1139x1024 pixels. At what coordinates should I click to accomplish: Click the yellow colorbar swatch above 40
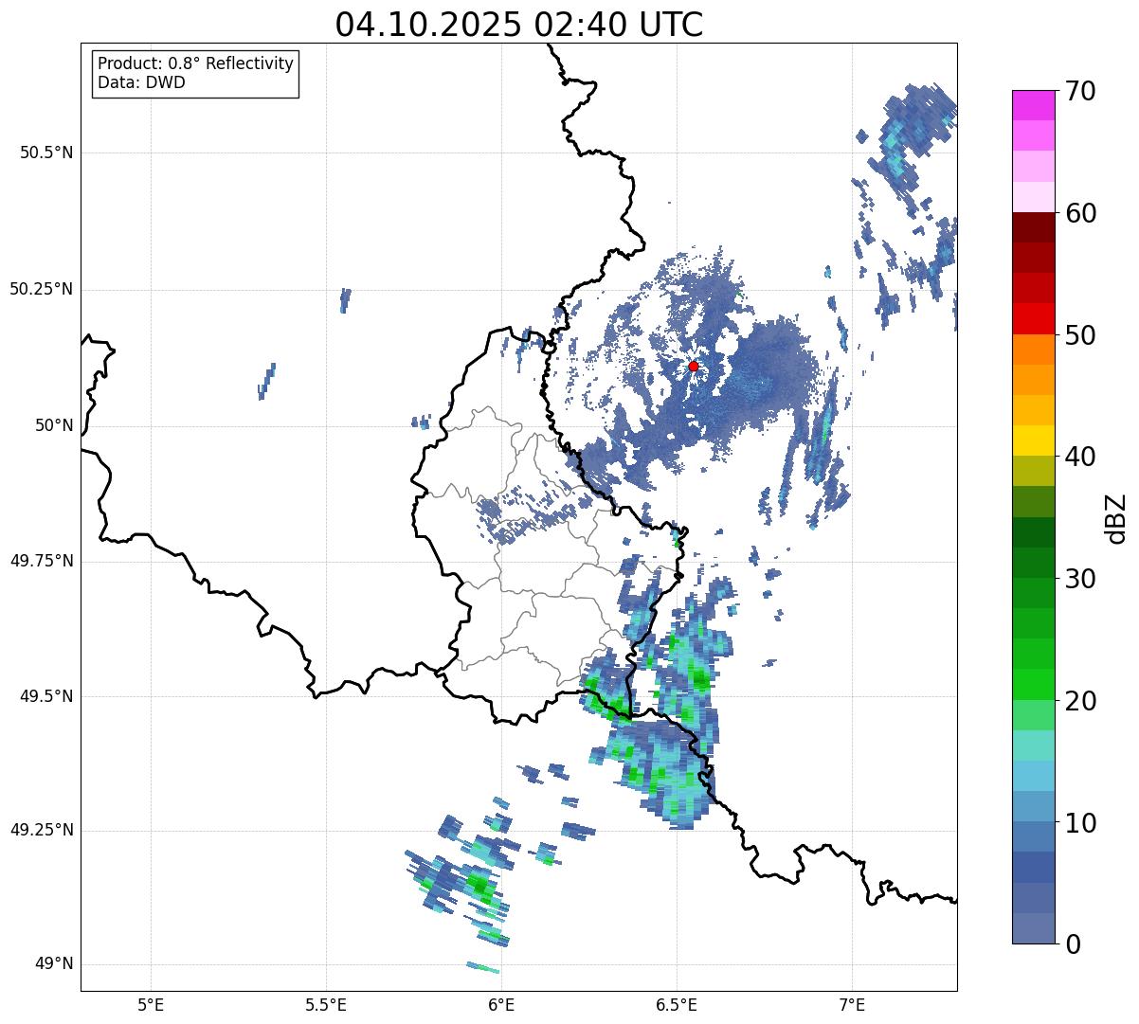coord(1033,440)
